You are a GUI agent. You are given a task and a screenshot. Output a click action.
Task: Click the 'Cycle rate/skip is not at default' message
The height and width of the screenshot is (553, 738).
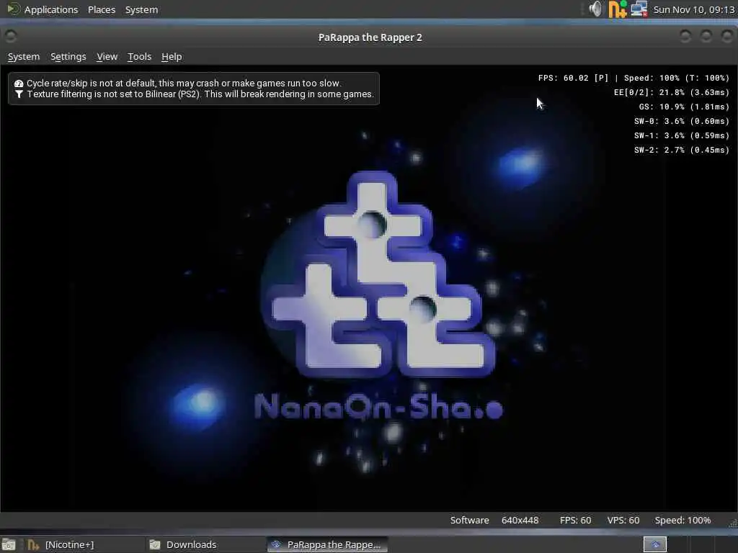point(184,84)
